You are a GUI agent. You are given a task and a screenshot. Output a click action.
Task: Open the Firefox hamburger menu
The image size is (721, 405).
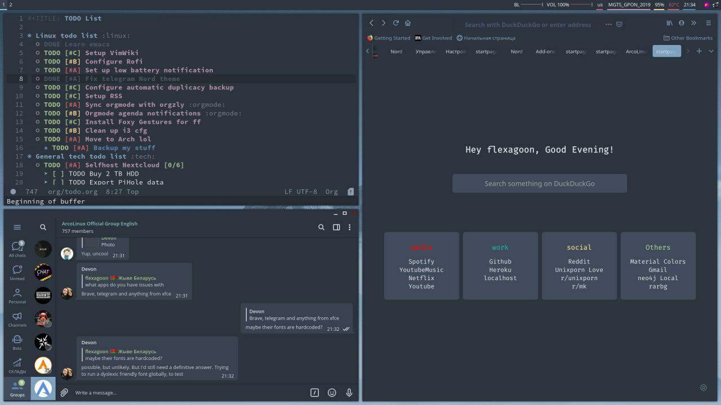[x=709, y=23]
